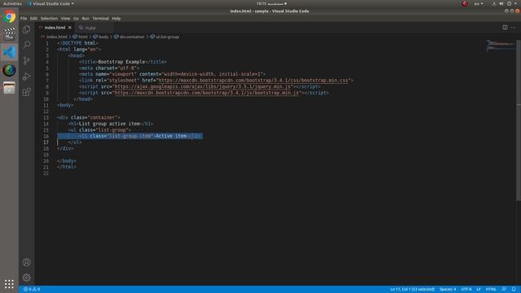
Task: Open the Edit menu
Action: [33, 18]
